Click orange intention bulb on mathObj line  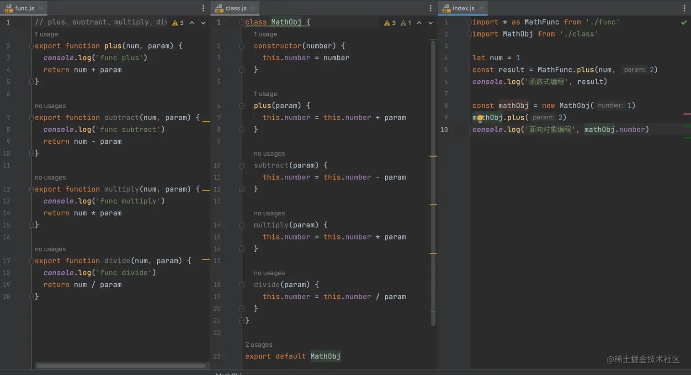pyautogui.click(x=480, y=118)
